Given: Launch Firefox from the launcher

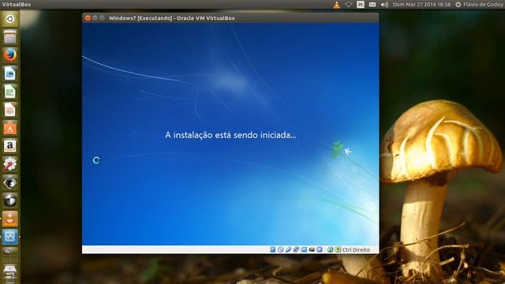Looking at the screenshot, I should 10,55.
